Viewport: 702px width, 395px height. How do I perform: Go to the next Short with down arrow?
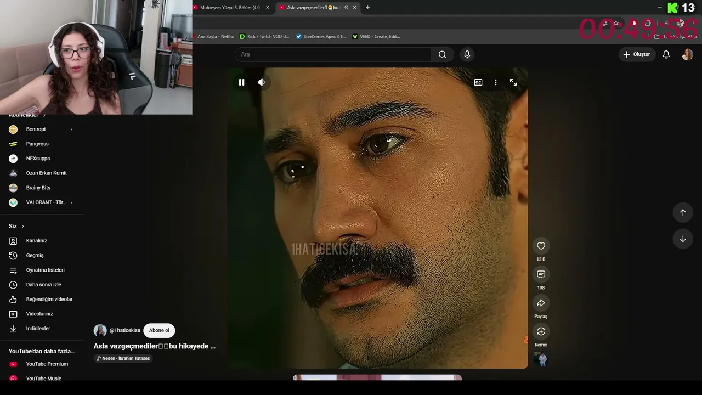683,239
